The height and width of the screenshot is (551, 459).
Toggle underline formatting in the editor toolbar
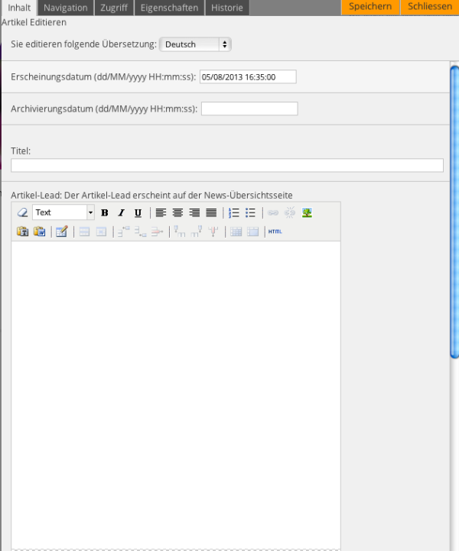[x=138, y=213]
